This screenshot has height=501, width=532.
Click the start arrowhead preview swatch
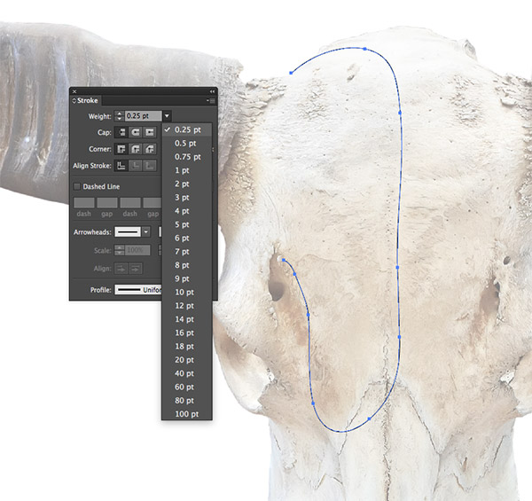[x=128, y=232]
